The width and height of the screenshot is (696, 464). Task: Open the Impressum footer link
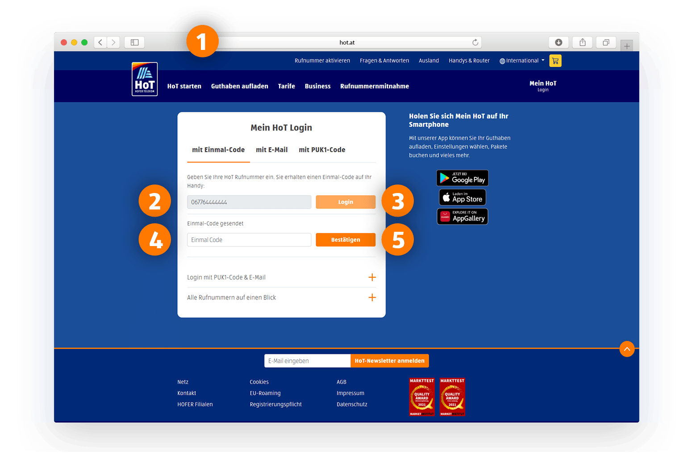[x=350, y=393]
